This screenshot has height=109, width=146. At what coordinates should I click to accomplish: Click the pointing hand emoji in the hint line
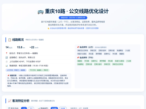(x=48, y=28)
